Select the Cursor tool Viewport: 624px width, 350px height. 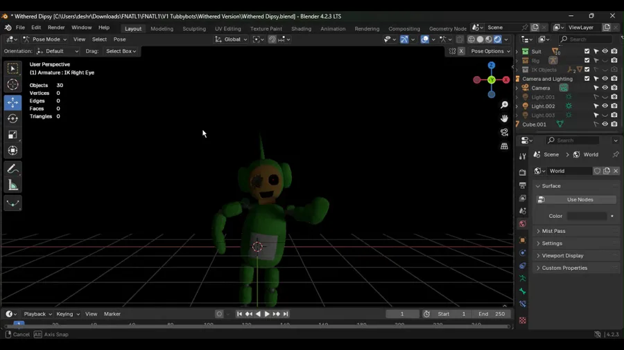point(12,84)
